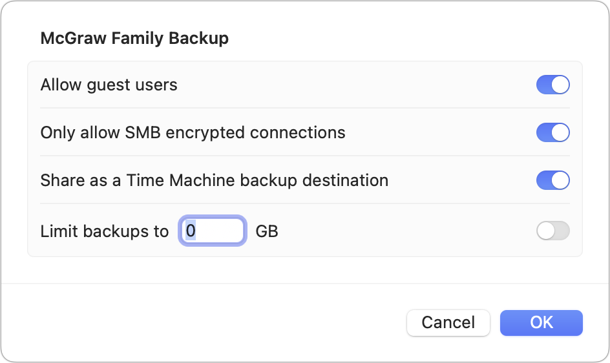The width and height of the screenshot is (610, 363).
Task: Dismiss dialog using Cancel
Action: [x=448, y=322]
